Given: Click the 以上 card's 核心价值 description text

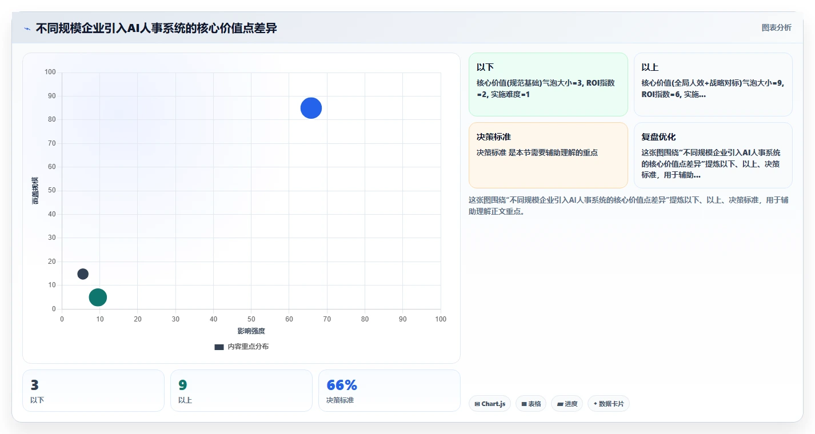Looking at the screenshot, I should tap(713, 89).
